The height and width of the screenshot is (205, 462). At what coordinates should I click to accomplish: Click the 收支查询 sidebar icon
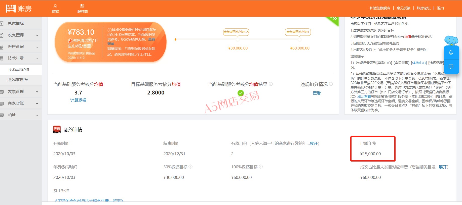tap(2, 35)
